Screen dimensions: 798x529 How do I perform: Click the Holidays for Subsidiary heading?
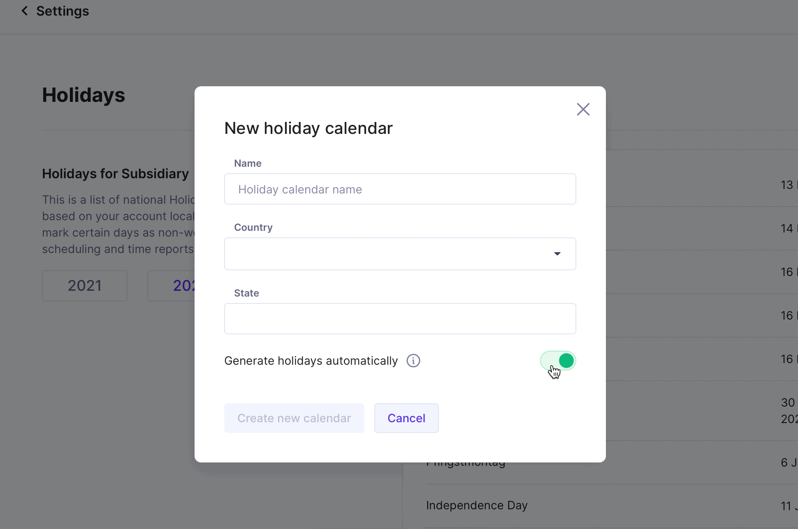point(116,174)
